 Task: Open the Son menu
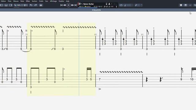coord(47,1)
